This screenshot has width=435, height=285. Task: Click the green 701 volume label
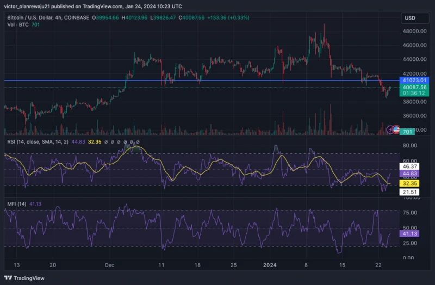(x=408, y=132)
